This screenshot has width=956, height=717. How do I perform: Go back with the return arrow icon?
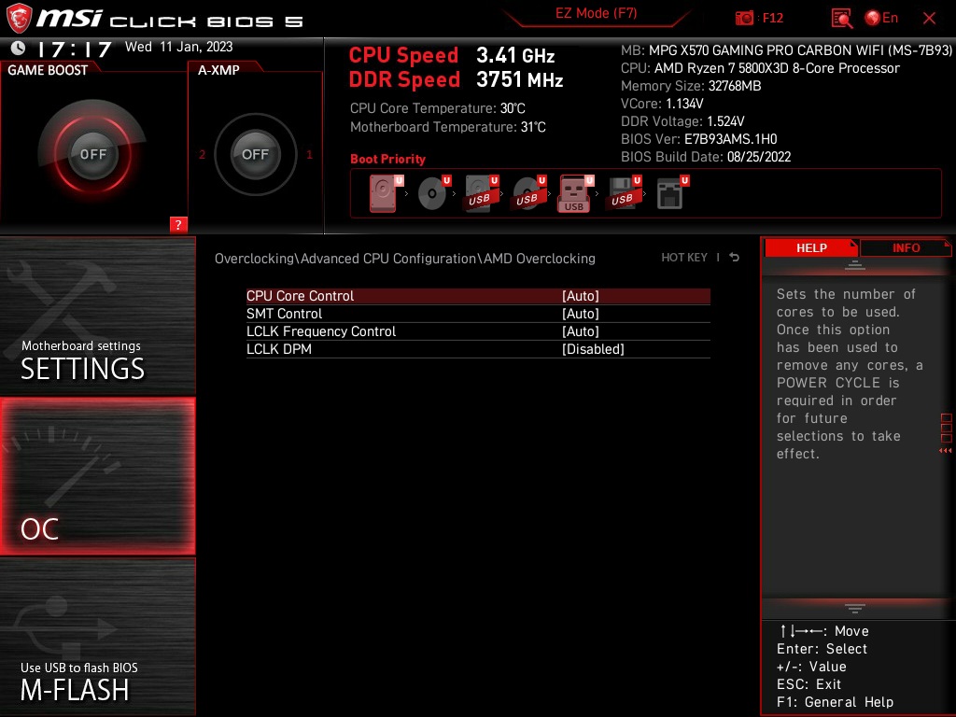click(x=735, y=258)
